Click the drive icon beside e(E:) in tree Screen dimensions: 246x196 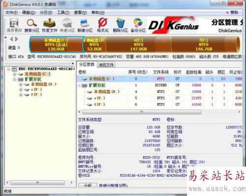click(x=27, y=89)
